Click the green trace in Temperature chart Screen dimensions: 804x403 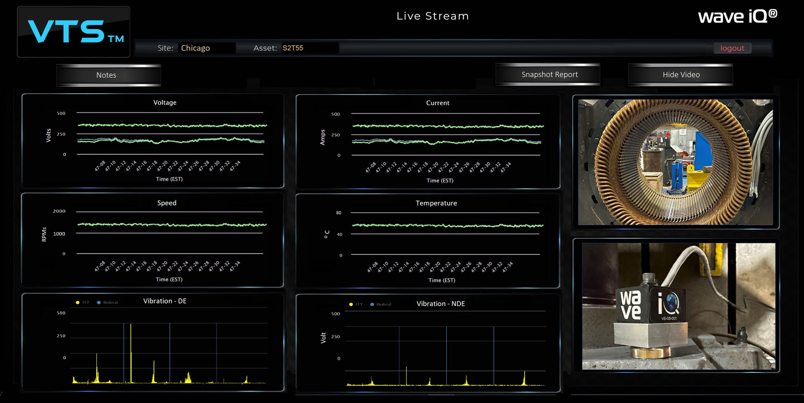(x=447, y=226)
